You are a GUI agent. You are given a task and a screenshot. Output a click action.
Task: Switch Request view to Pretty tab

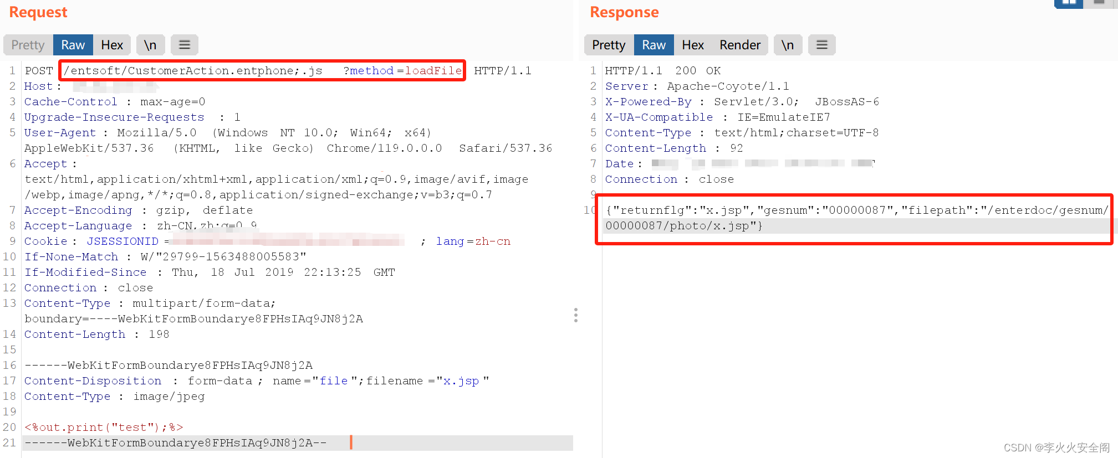pyautogui.click(x=28, y=45)
